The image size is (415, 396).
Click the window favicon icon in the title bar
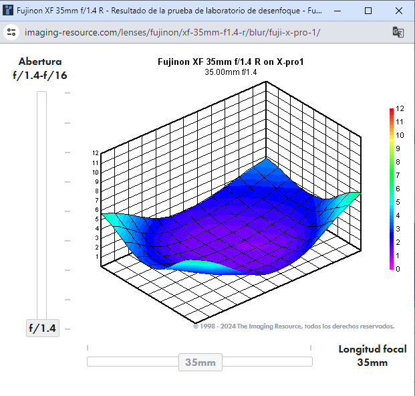tap(8, 11)
